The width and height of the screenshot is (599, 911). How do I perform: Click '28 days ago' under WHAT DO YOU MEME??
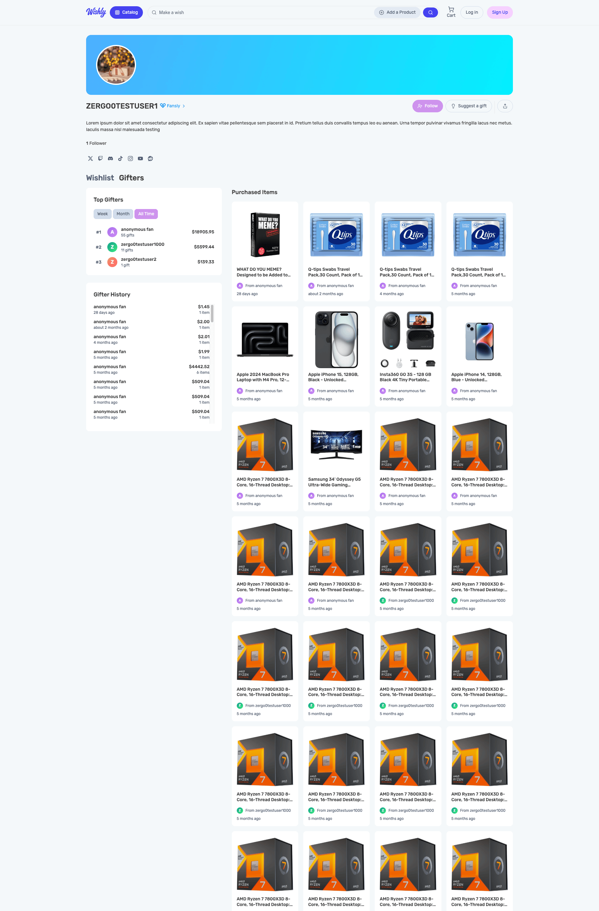point(247,294)
